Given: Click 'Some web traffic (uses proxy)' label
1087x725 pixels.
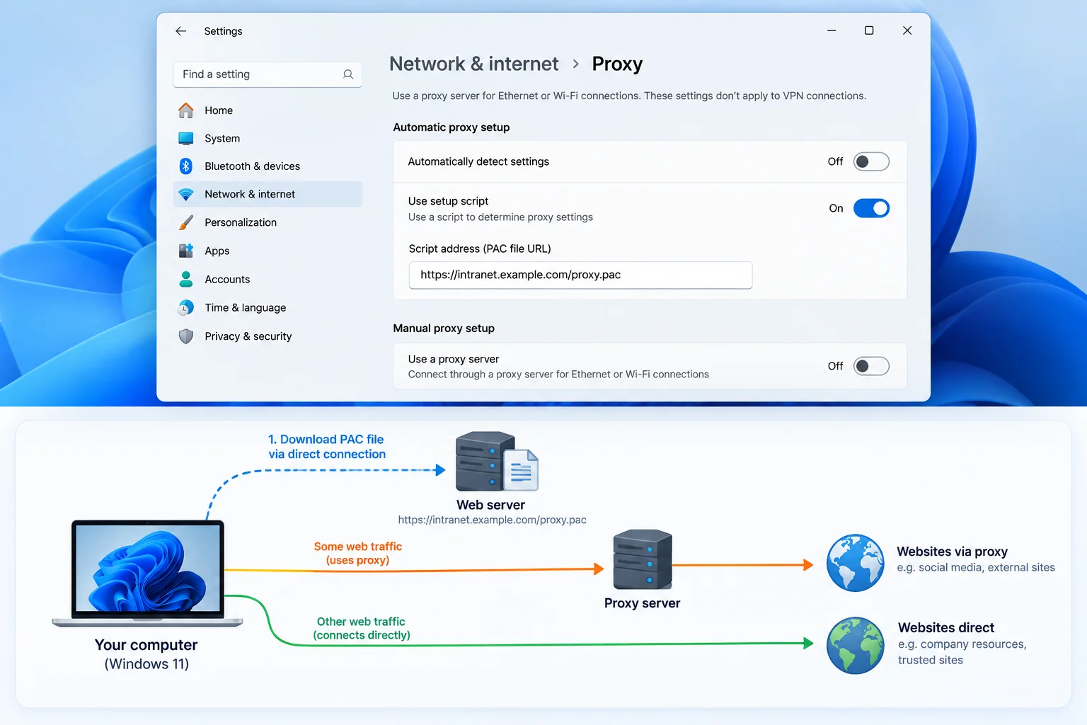Looking at the screenshot, I should coord(357,553).
